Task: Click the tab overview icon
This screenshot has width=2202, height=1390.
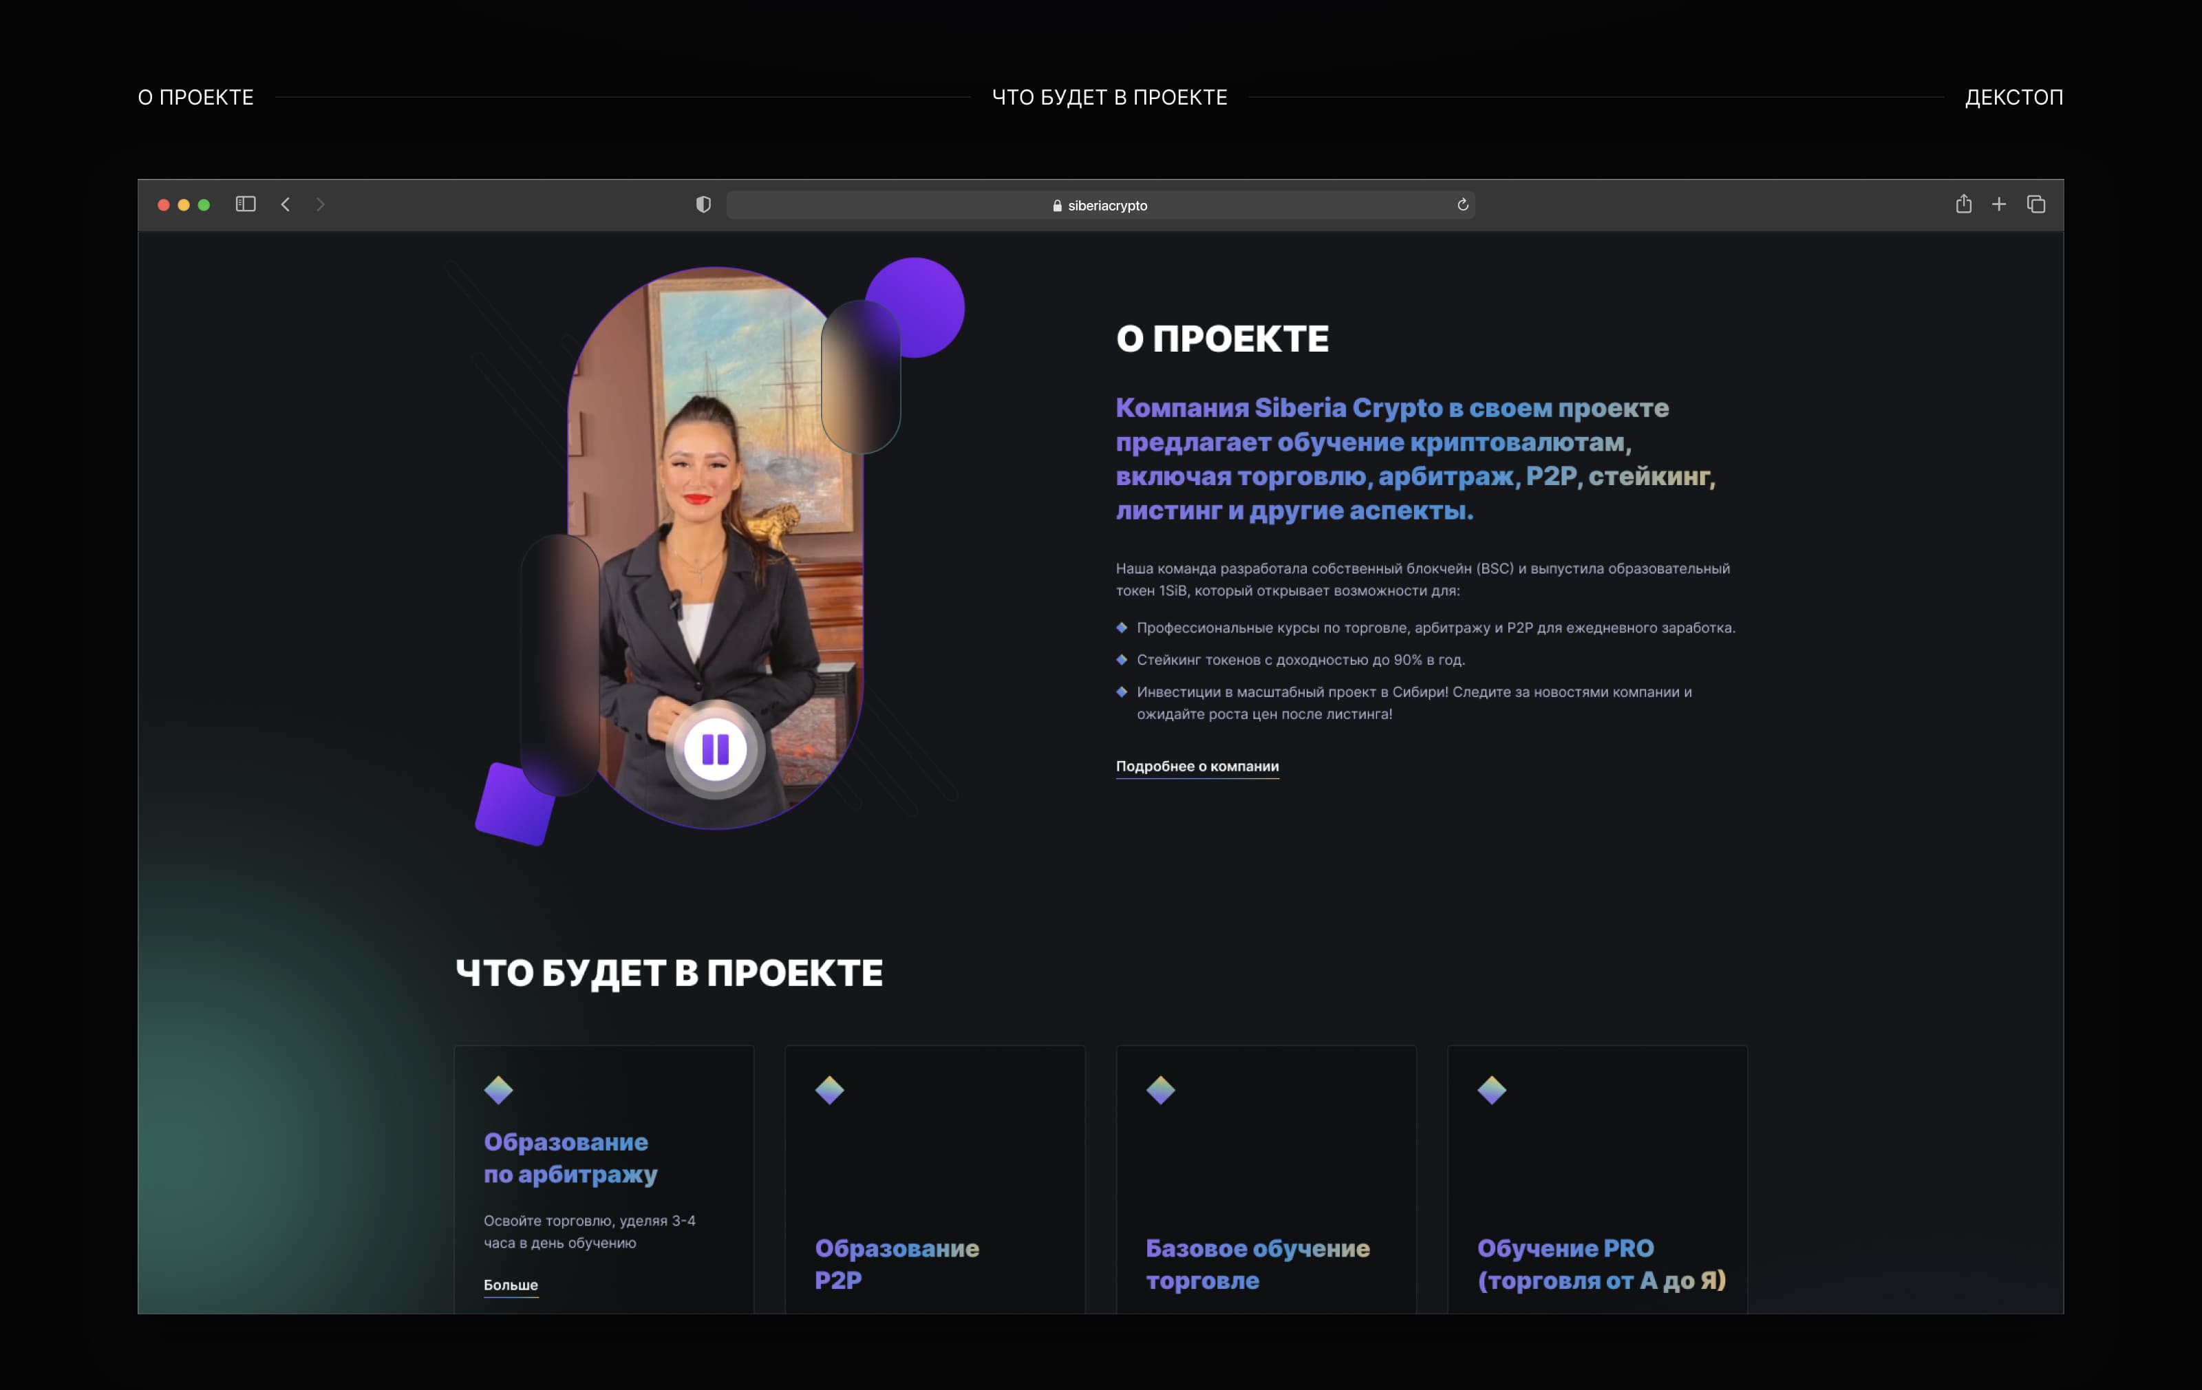Action: (x=2038, y=204)
